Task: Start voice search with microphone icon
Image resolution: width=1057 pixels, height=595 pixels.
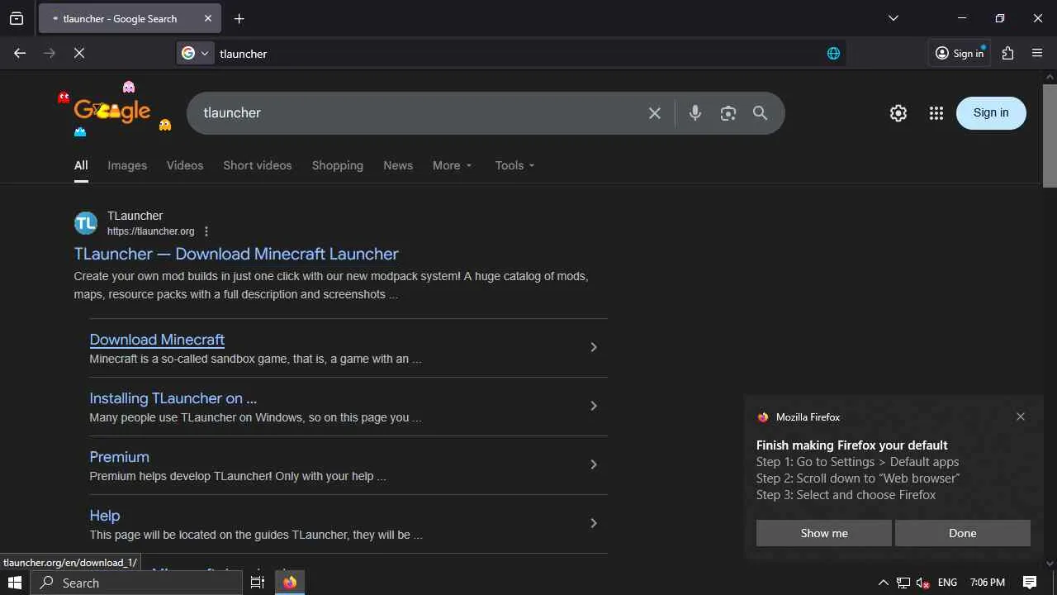Action: click(x=695, y=113)
